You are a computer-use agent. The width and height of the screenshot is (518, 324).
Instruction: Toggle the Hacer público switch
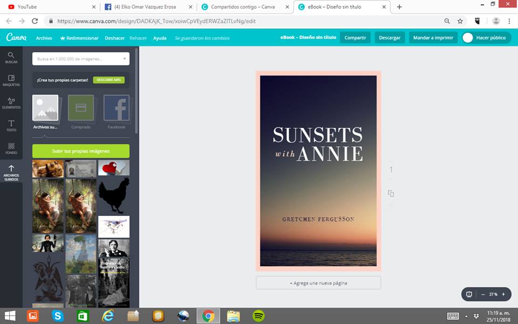(x=468, y=38)
